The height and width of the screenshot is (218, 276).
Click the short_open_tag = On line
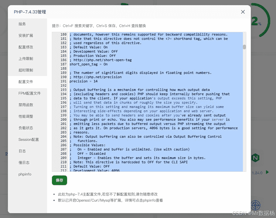[89, 64]
